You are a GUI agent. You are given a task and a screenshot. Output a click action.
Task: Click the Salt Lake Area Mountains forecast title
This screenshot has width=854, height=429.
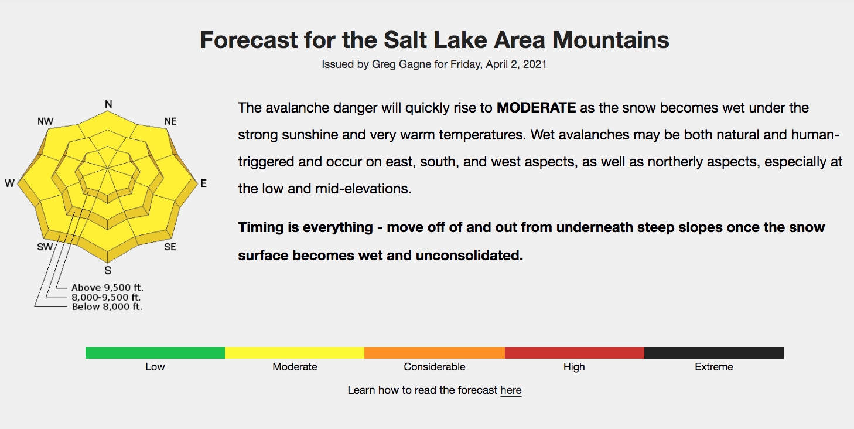click(x=435, y=40)
